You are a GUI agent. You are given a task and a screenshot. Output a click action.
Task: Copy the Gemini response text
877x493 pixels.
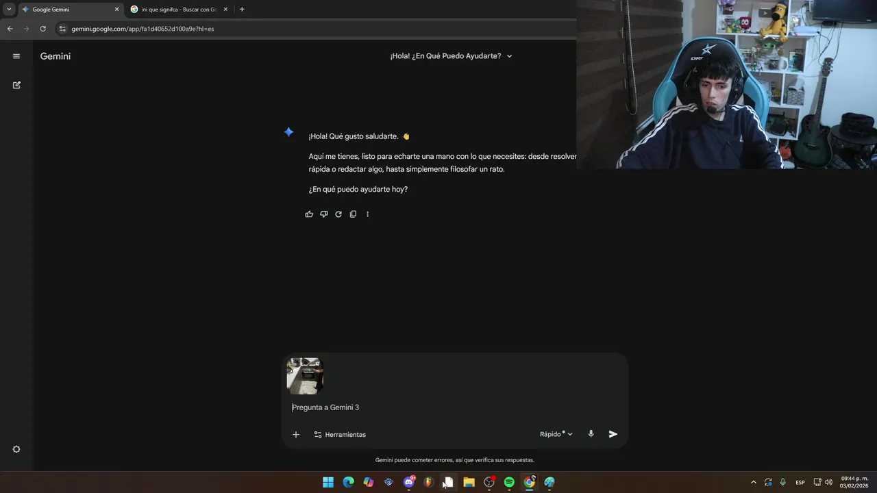coord(353,214)
